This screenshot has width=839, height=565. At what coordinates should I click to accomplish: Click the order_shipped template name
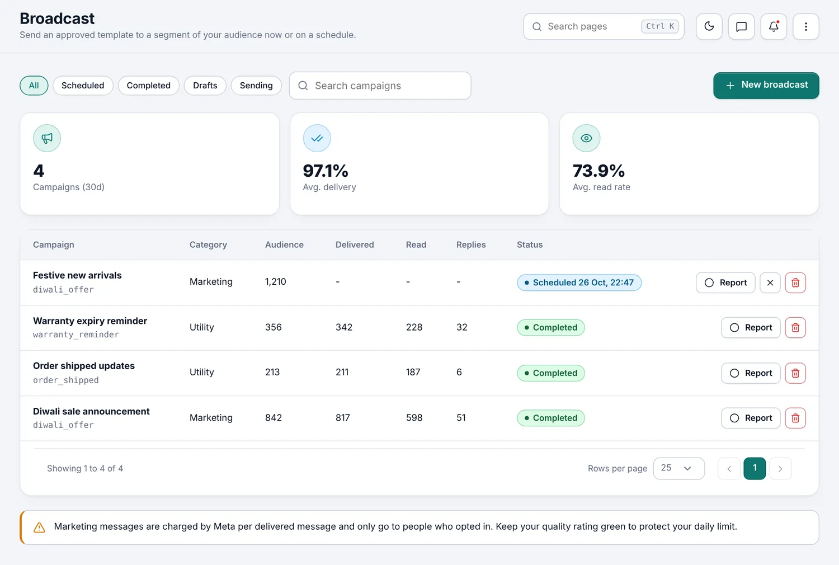(66, 380)
